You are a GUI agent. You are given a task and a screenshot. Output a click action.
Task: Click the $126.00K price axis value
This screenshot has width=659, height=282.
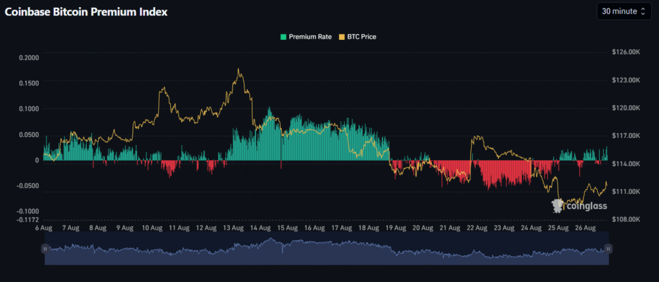(x=626, y=52)
